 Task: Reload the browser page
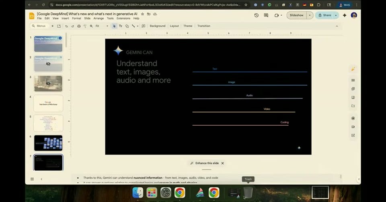coord(43,5)
